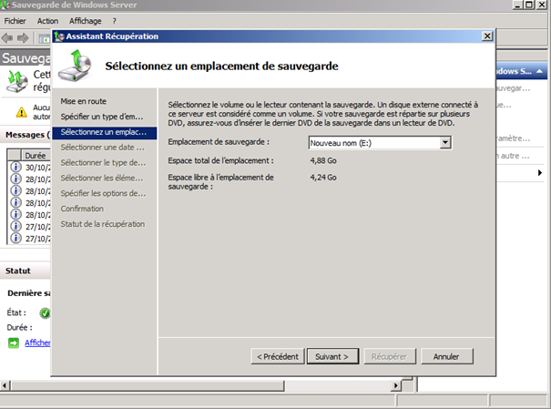Click the Spécifier les options de... step
551x409 pixels.
point(103,193)
